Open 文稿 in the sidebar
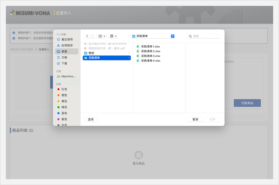 click(64, 58)
